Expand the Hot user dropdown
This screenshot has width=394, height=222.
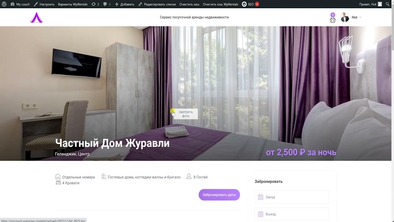356,17
